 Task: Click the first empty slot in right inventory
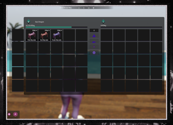click(x=107, y=35)
